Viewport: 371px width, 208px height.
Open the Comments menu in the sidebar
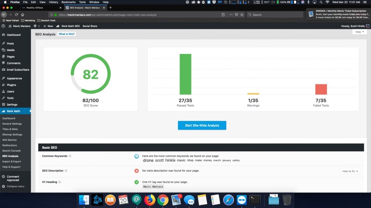coord(13,63)
